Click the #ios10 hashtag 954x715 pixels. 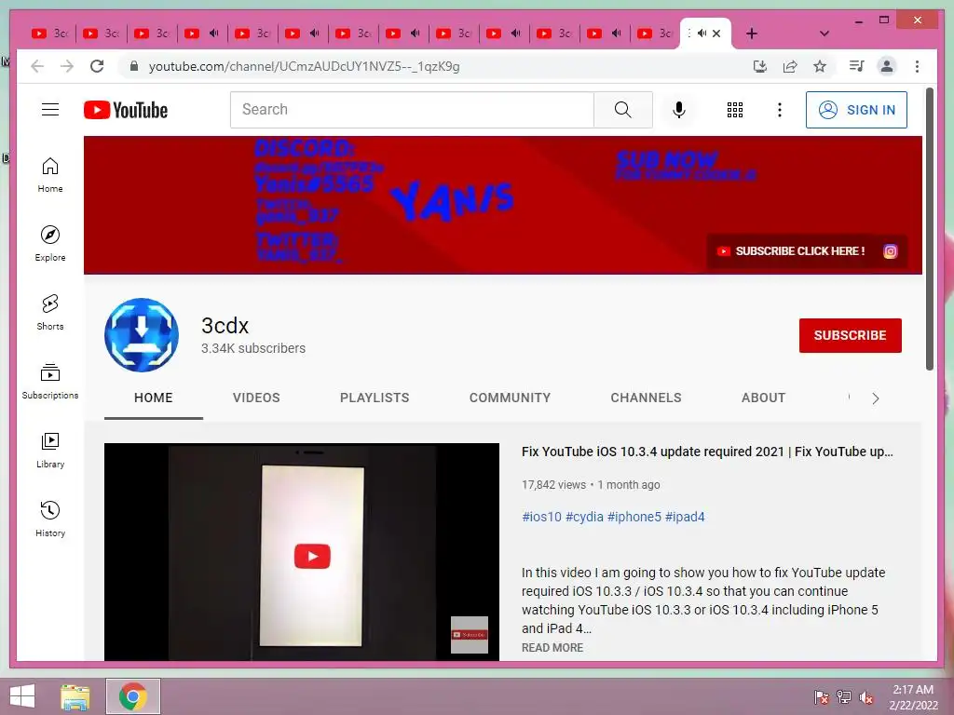coord(541,517)
